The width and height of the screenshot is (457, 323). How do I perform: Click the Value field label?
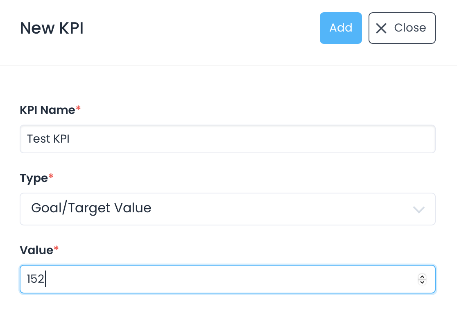[x=36, y=250]
